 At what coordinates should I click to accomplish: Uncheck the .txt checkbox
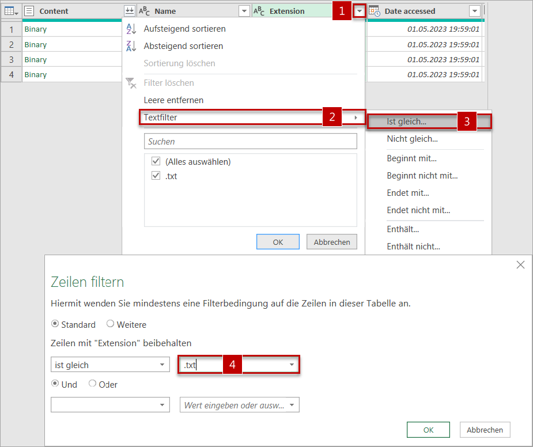(156, 176)
